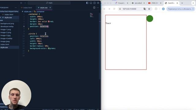
Task: Close the first Chrome tab
Action: click(127, 3)
